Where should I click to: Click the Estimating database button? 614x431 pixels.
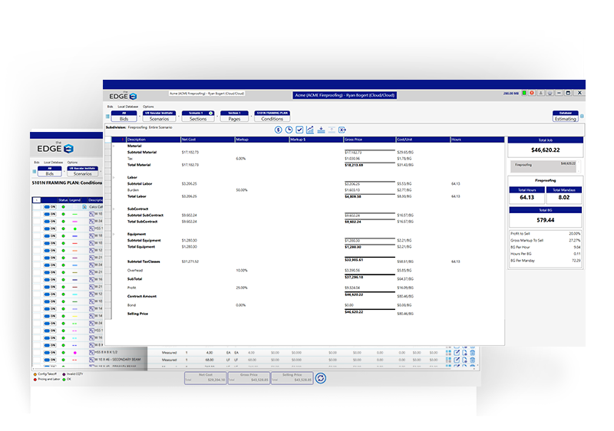click(566, 116)
